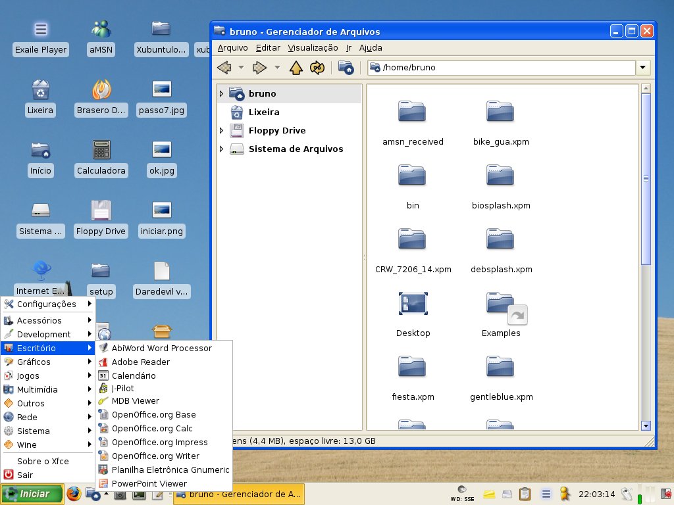Click the bruno Gerenciador taskbar button
The width and height of the screenshot is (674, 505).
(238, 494)
